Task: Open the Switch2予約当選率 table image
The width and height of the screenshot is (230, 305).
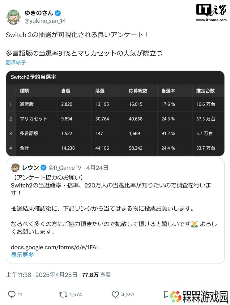Action: pos(115,114)
